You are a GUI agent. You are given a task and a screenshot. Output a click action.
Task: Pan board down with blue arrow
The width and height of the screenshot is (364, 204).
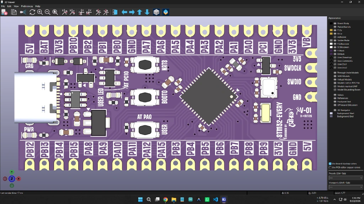click(147, 12)
